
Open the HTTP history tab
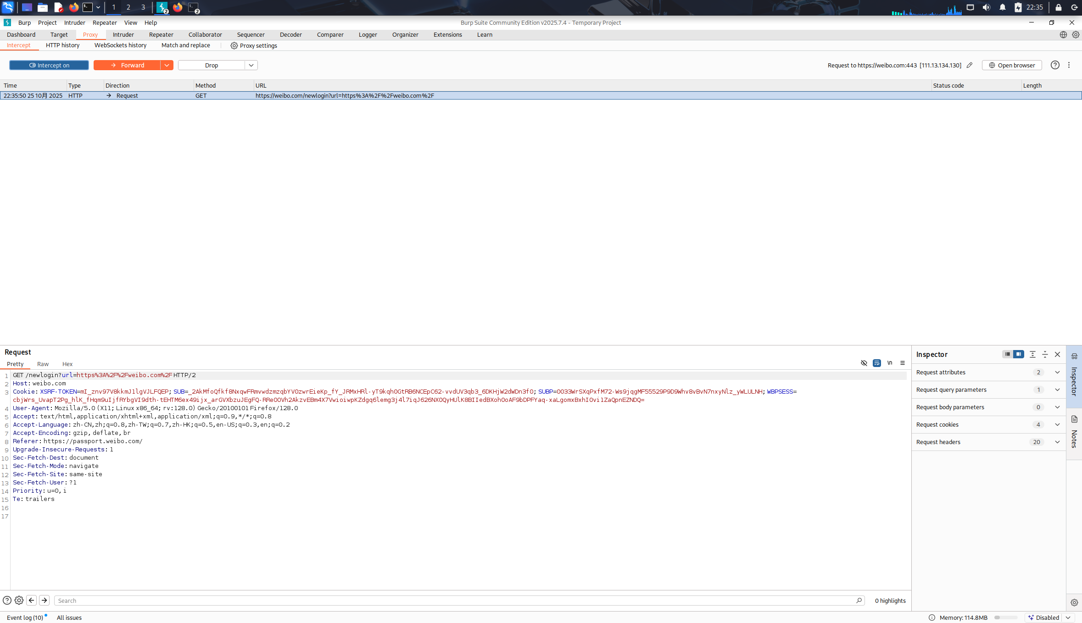coord(62,45)
